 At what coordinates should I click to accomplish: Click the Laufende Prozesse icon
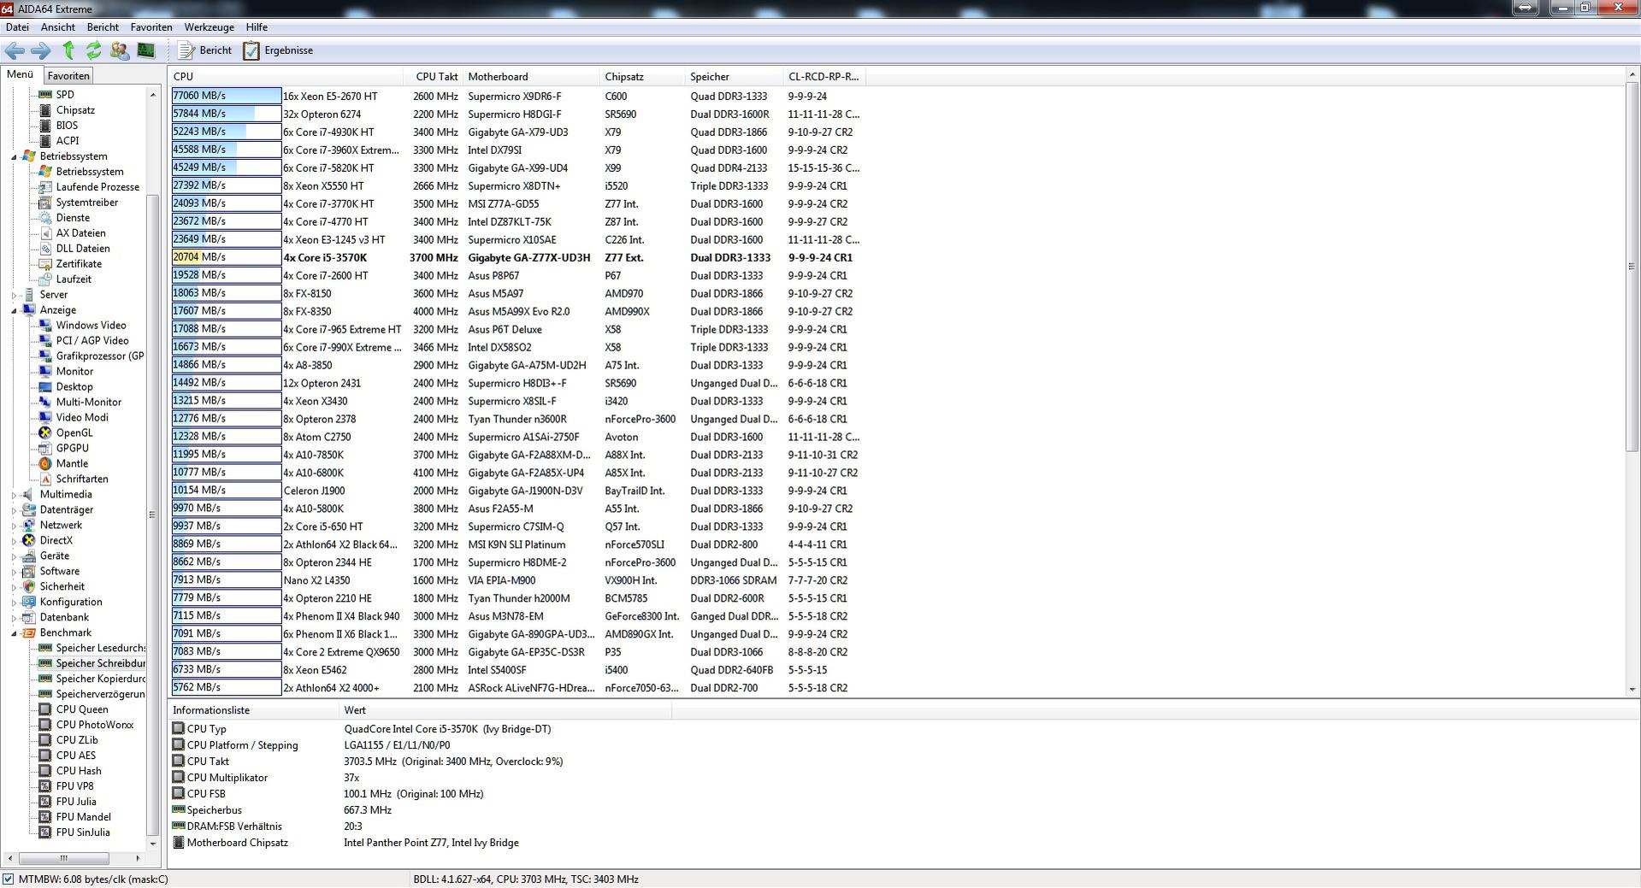coord(45,187)
